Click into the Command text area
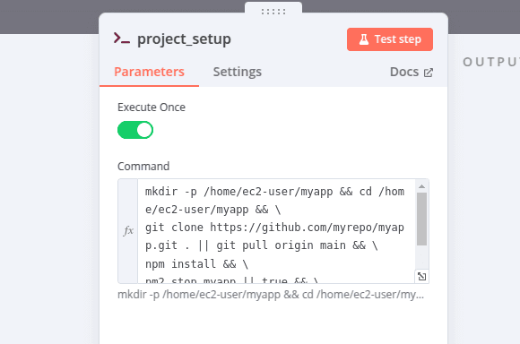Screen dimensions: 520x344 tap(276, 231)
